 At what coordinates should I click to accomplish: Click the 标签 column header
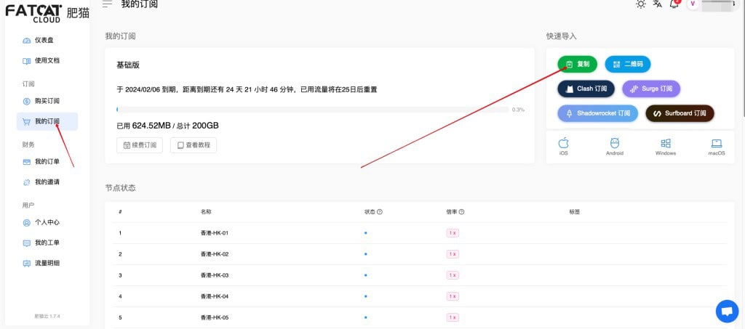point(575,212)
